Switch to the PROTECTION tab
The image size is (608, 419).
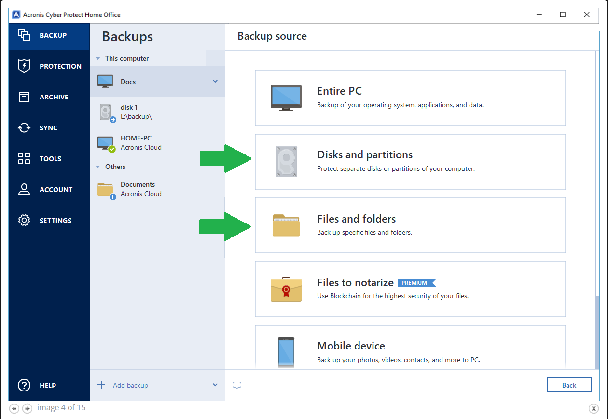(49, 66)
